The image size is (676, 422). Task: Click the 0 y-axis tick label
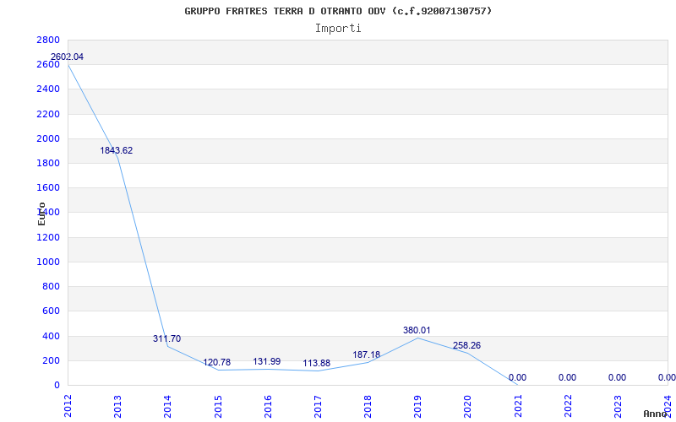57,385
